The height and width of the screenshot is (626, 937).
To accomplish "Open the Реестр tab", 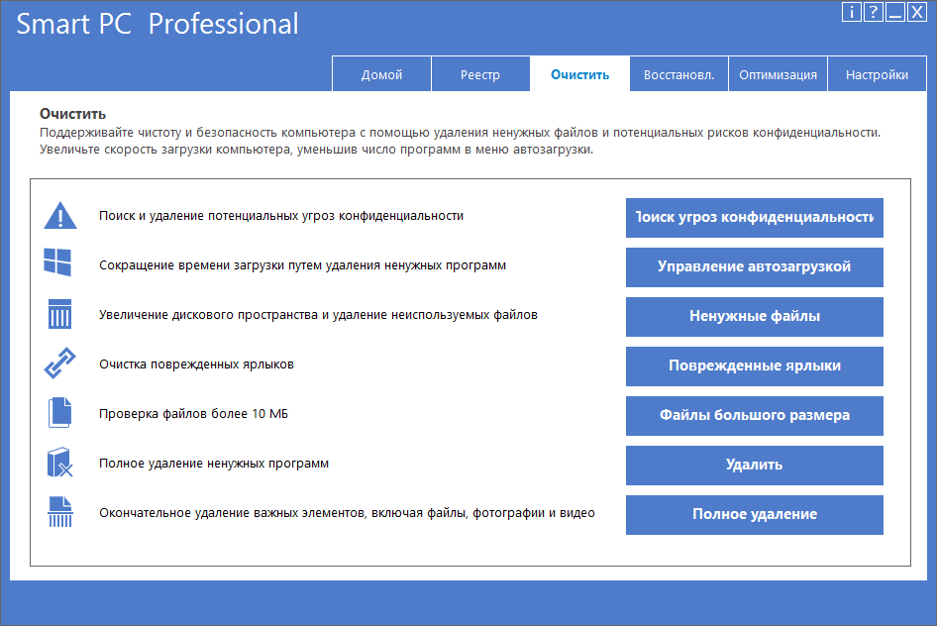I will pyautogui.click(x=480, y=74).
